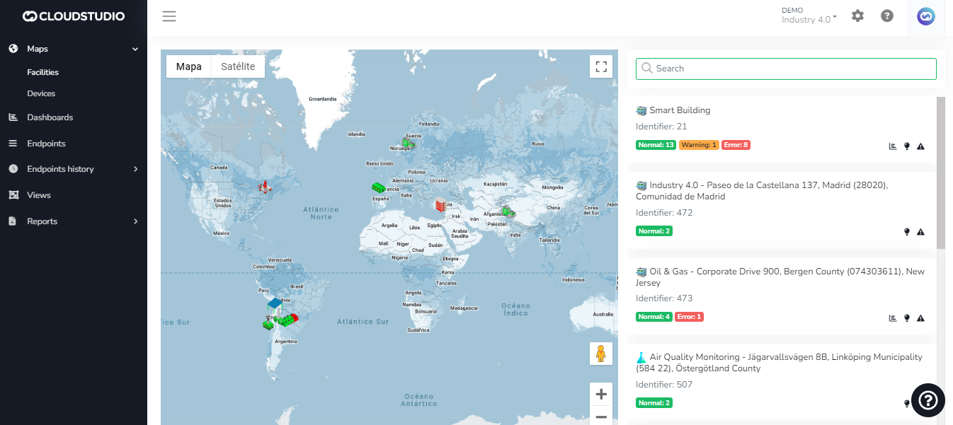The height and width of the screenshot is (425, 953).
Task: Click inside the Search facilities field
Action: pyautogui.click(x=786, y=69)
